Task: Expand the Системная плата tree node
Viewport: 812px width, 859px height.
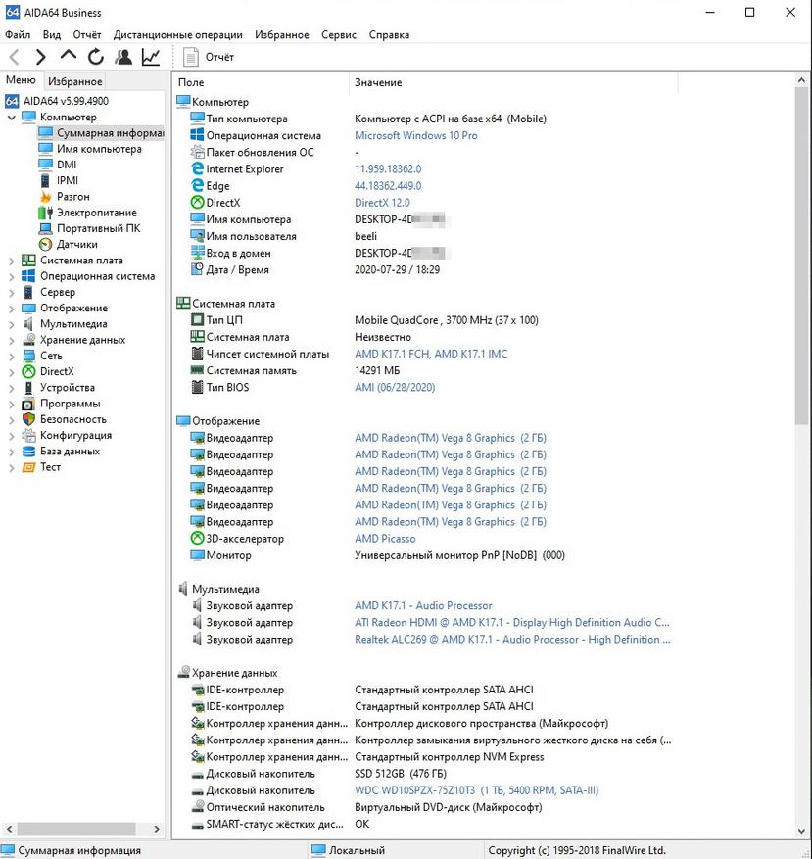Action: (x=12, y=261)
